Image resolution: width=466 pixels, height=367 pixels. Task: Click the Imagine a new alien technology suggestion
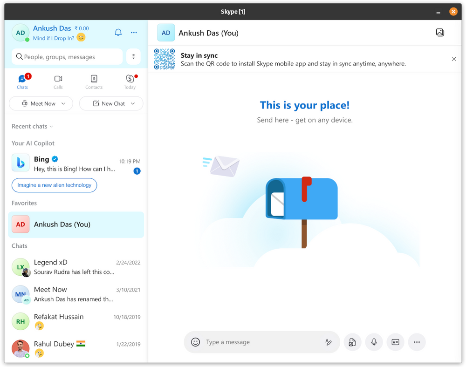[x=54, y=185]
